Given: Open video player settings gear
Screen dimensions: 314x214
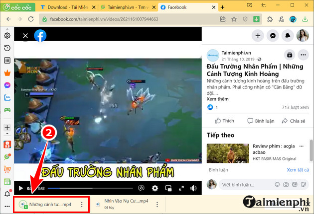Looking at the screenshot, I should coord(155,188).
